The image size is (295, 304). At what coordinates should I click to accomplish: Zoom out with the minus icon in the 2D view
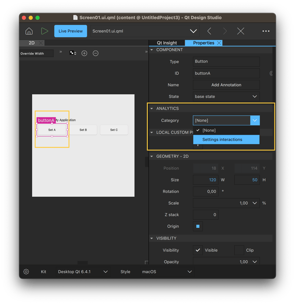click(x=96, y=53)
